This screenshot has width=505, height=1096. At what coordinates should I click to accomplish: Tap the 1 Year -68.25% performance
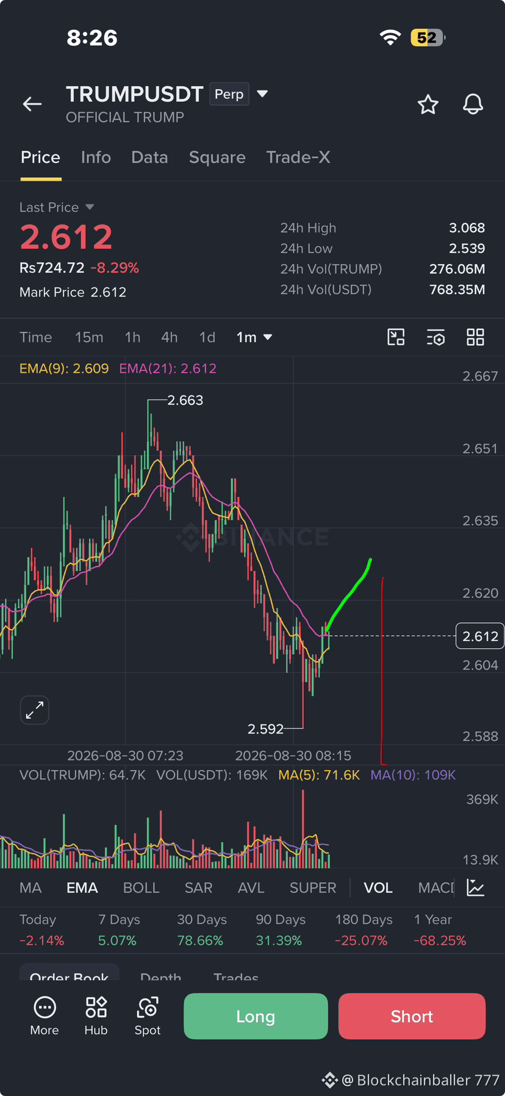tap(440, 930)
